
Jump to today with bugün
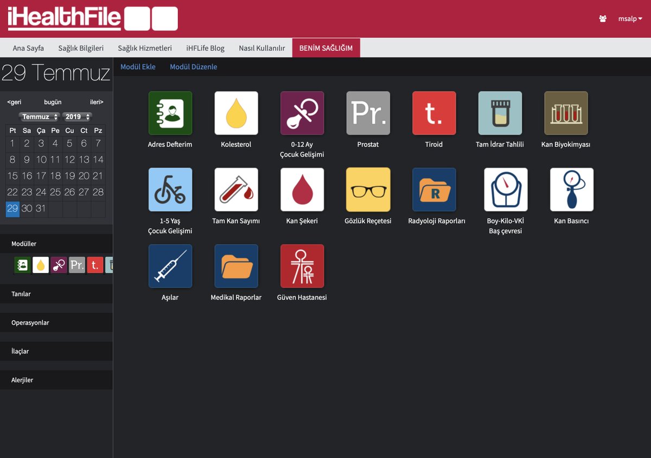click(53, 102)
